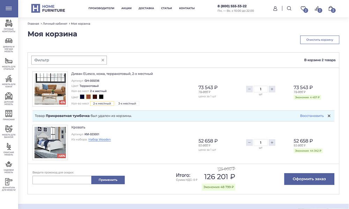Increase the ELesco sofa quantity with plus
Viewport: 349px width, 209px height.
click(x=272, y=89)
